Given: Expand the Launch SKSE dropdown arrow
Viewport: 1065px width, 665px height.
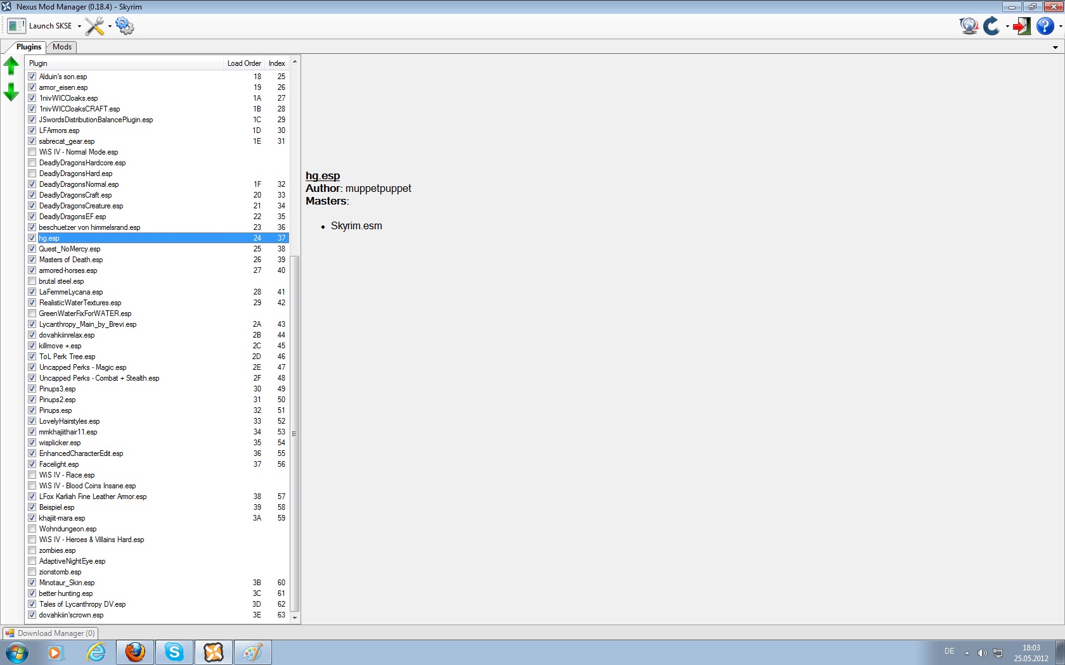Looking at the screenshot, I should click(79, 27).
